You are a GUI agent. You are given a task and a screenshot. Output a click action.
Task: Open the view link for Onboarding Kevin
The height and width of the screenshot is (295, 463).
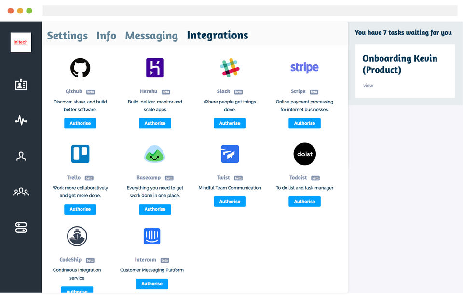[x=368, y=86]
